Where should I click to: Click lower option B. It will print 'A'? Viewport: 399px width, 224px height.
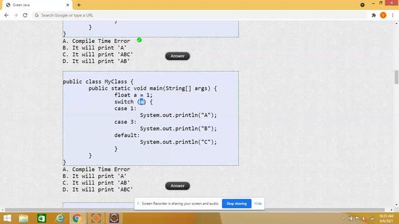(x=95, y=176)
